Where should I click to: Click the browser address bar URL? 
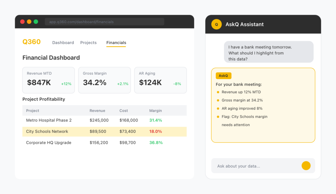click(104, 22)
